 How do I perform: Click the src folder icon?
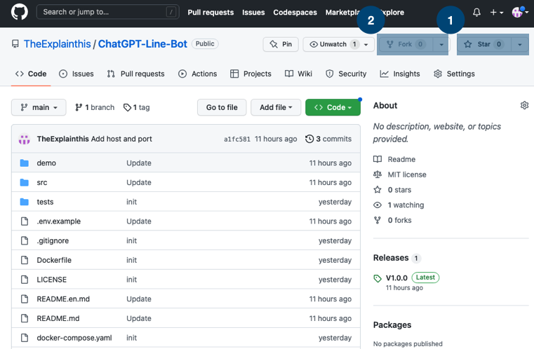tap(24, 182)
